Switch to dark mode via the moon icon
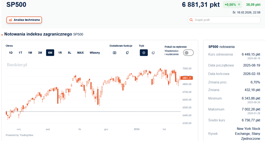This screenshot has width=265, height=141. [153, 53]
